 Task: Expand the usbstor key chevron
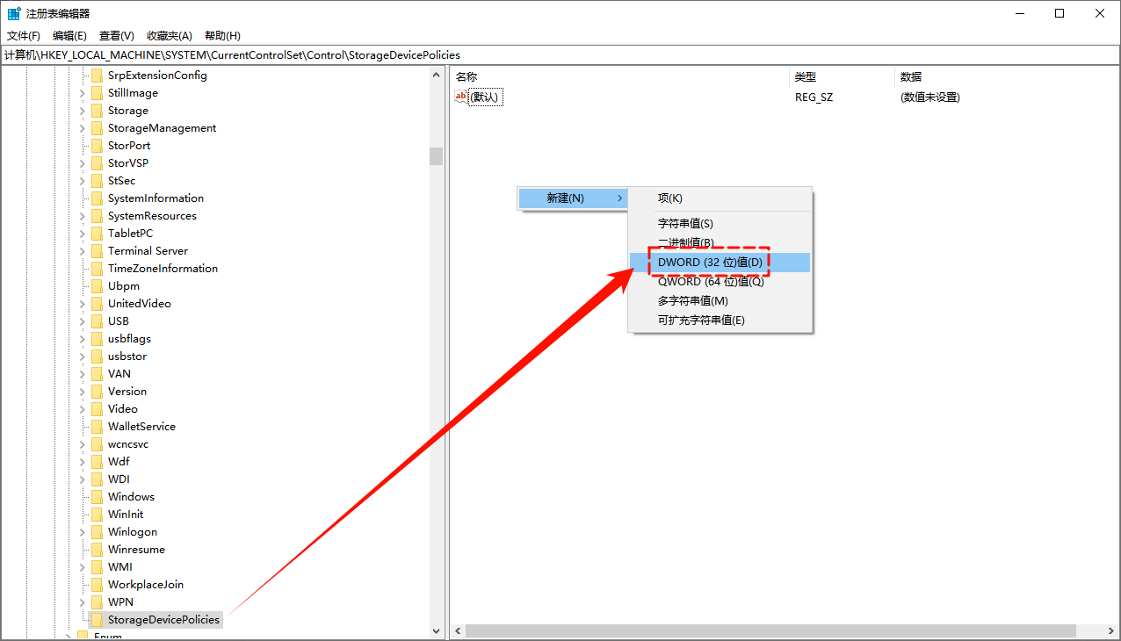click(x=82, y=357)
